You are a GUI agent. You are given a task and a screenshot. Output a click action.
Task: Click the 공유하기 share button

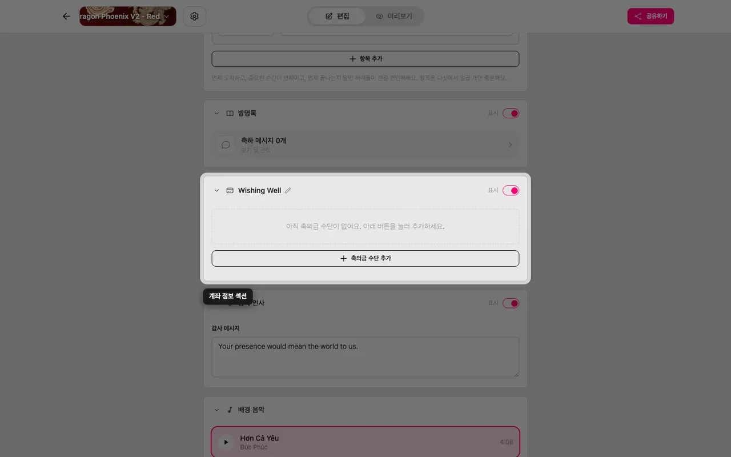650,16
